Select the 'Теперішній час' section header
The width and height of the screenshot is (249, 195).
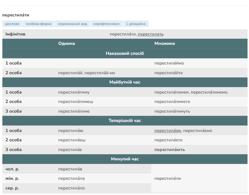pos(125,121)
